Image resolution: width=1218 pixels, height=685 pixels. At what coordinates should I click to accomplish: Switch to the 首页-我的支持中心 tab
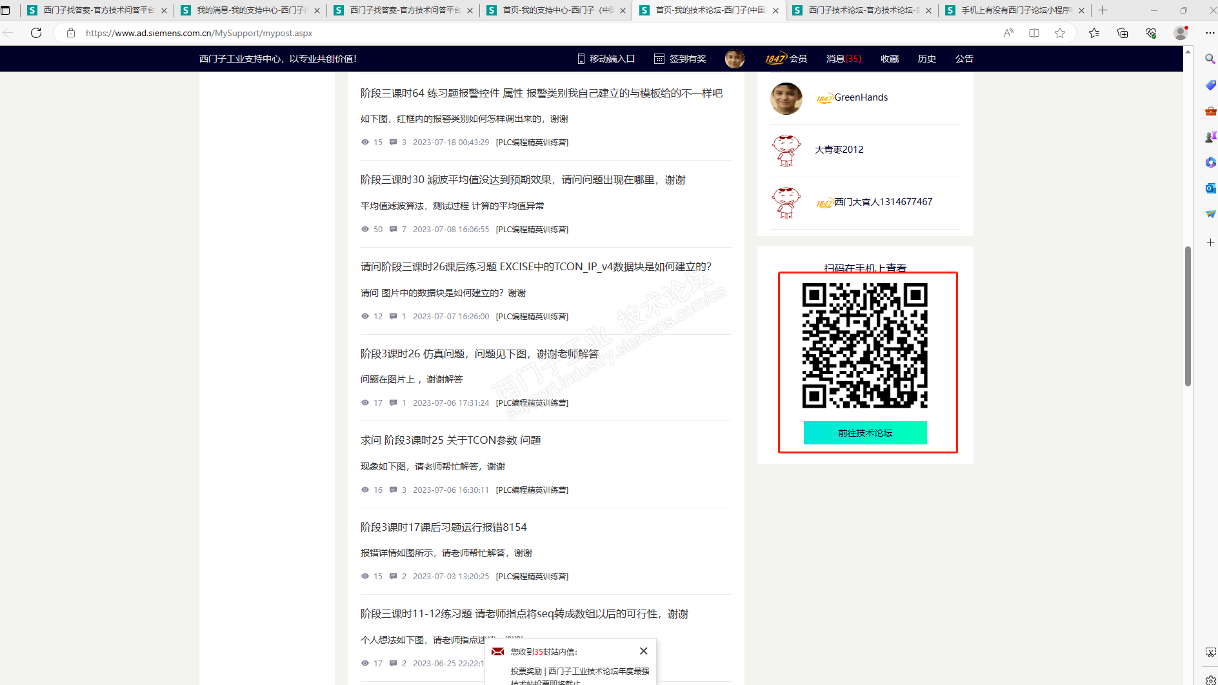click(x=556, y=10)
